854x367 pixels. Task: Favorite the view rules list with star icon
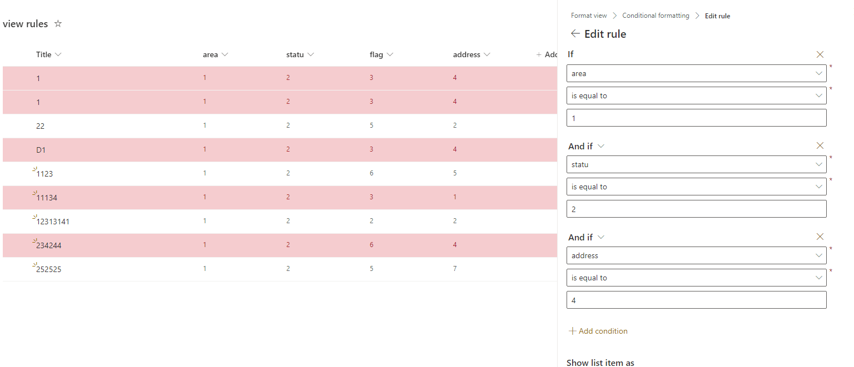(58, 24)
